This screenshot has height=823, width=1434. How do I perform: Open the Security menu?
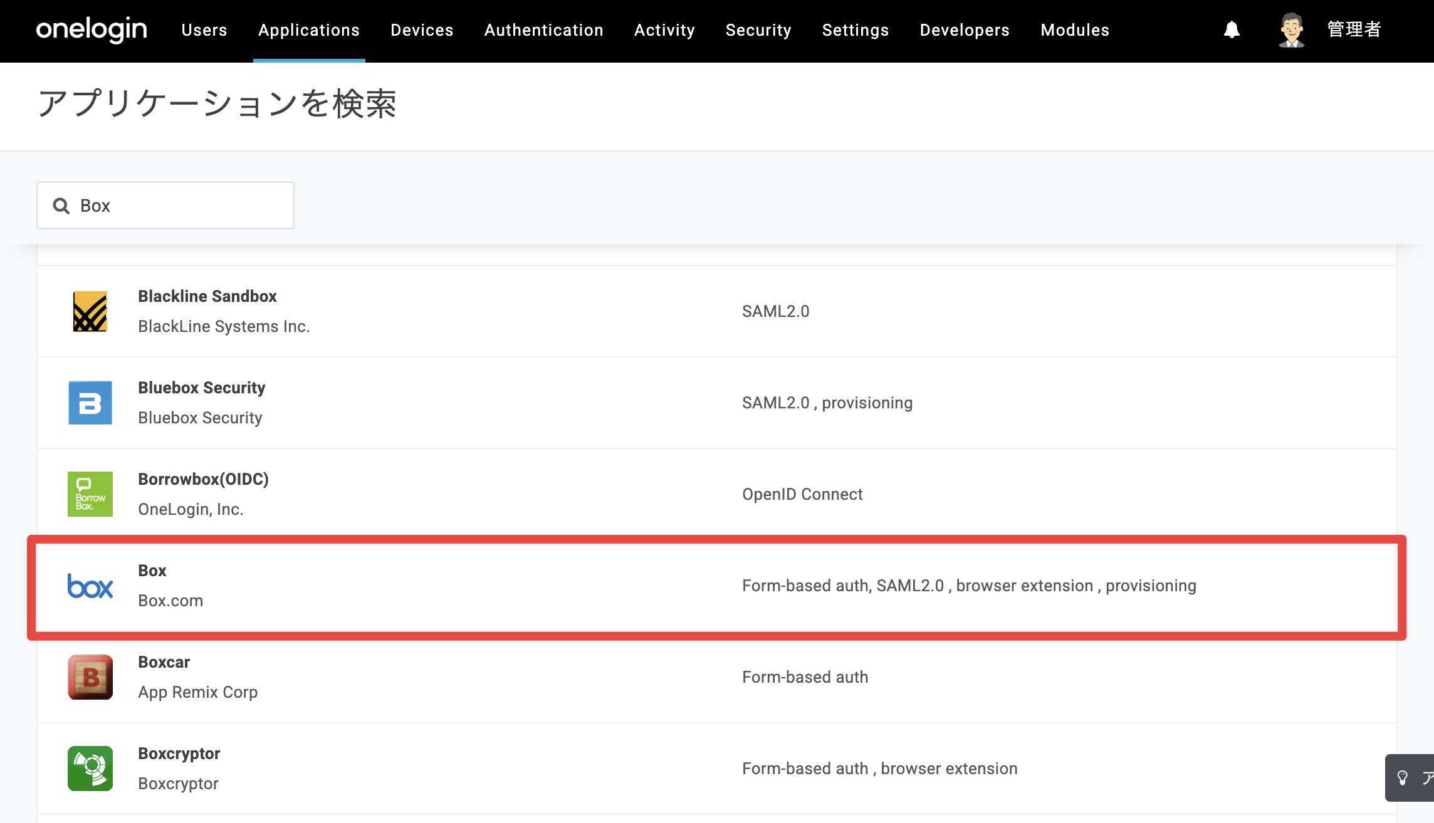[x=758, y=30]
